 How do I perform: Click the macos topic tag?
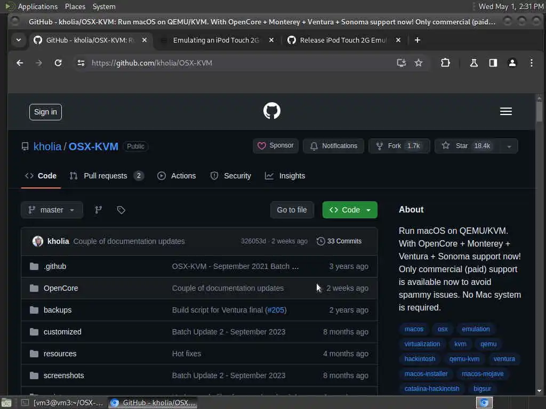tap(414, 329)
